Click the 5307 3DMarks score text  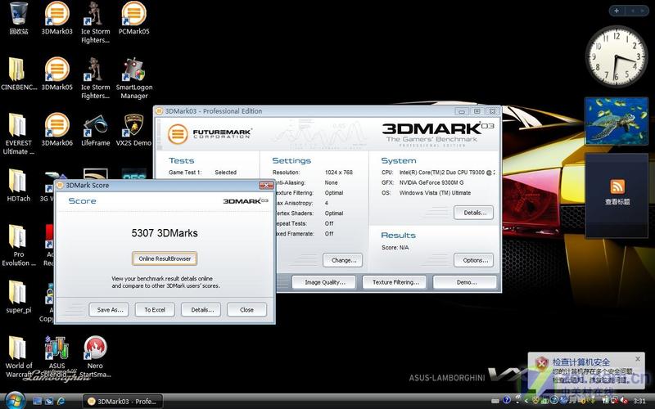165,233
